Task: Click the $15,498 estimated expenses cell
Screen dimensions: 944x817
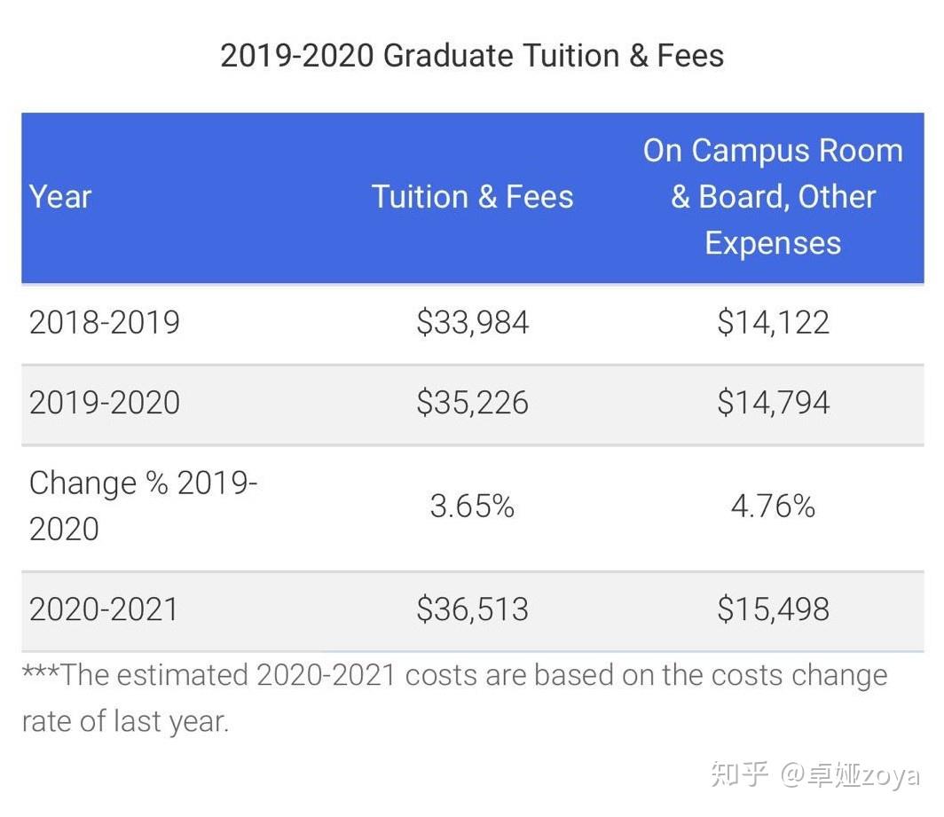Action: 773,609
